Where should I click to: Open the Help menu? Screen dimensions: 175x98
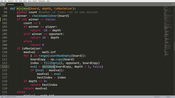pyautogui.click(x=48, y=1)
